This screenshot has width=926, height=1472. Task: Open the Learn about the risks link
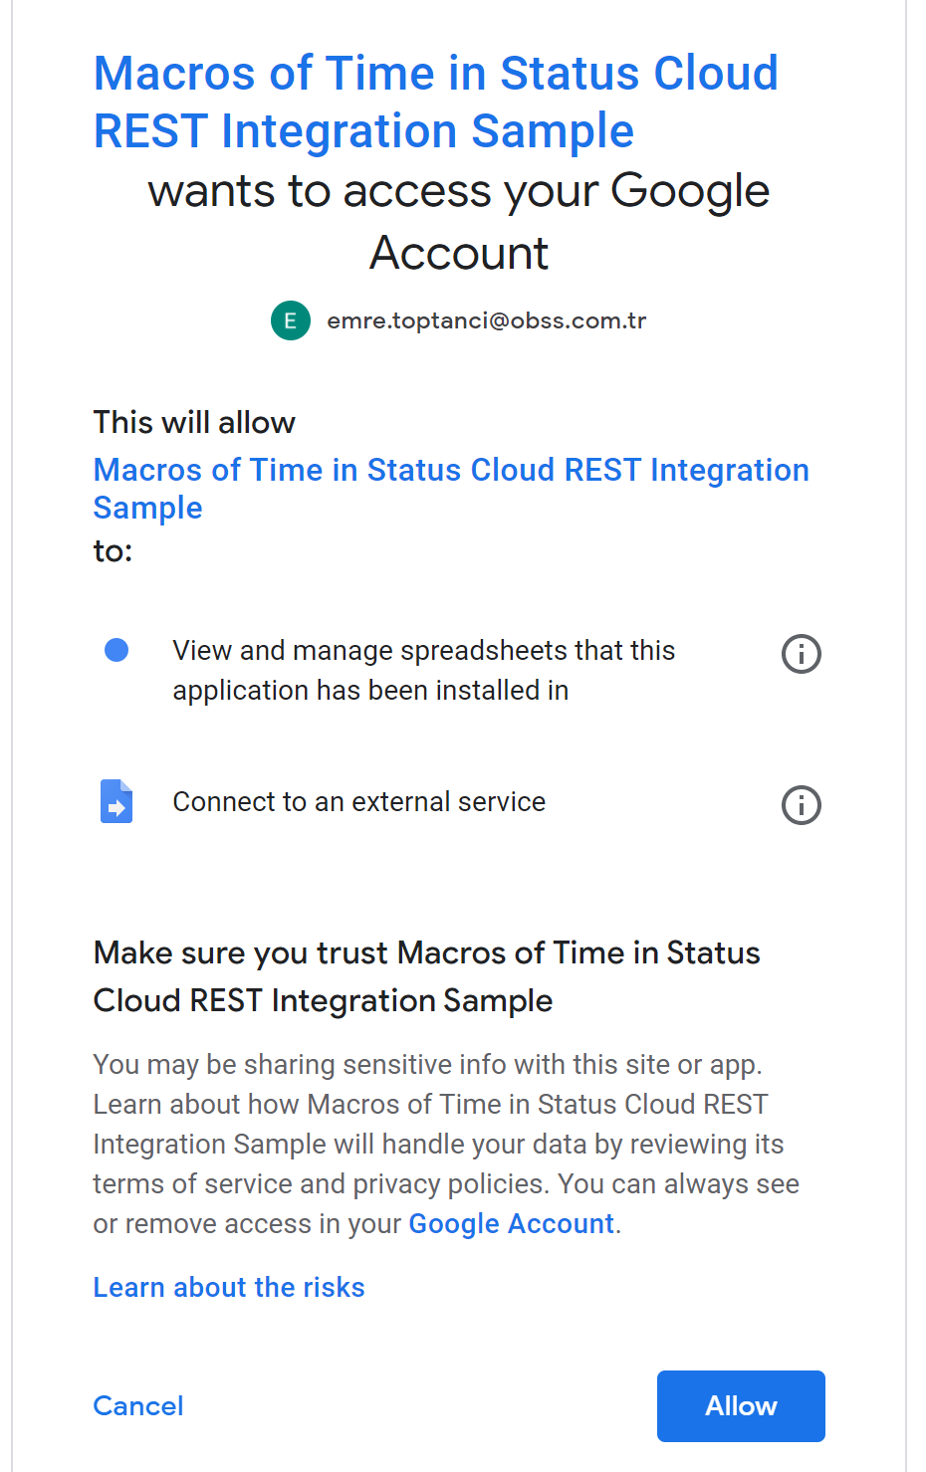[229, 1287]
